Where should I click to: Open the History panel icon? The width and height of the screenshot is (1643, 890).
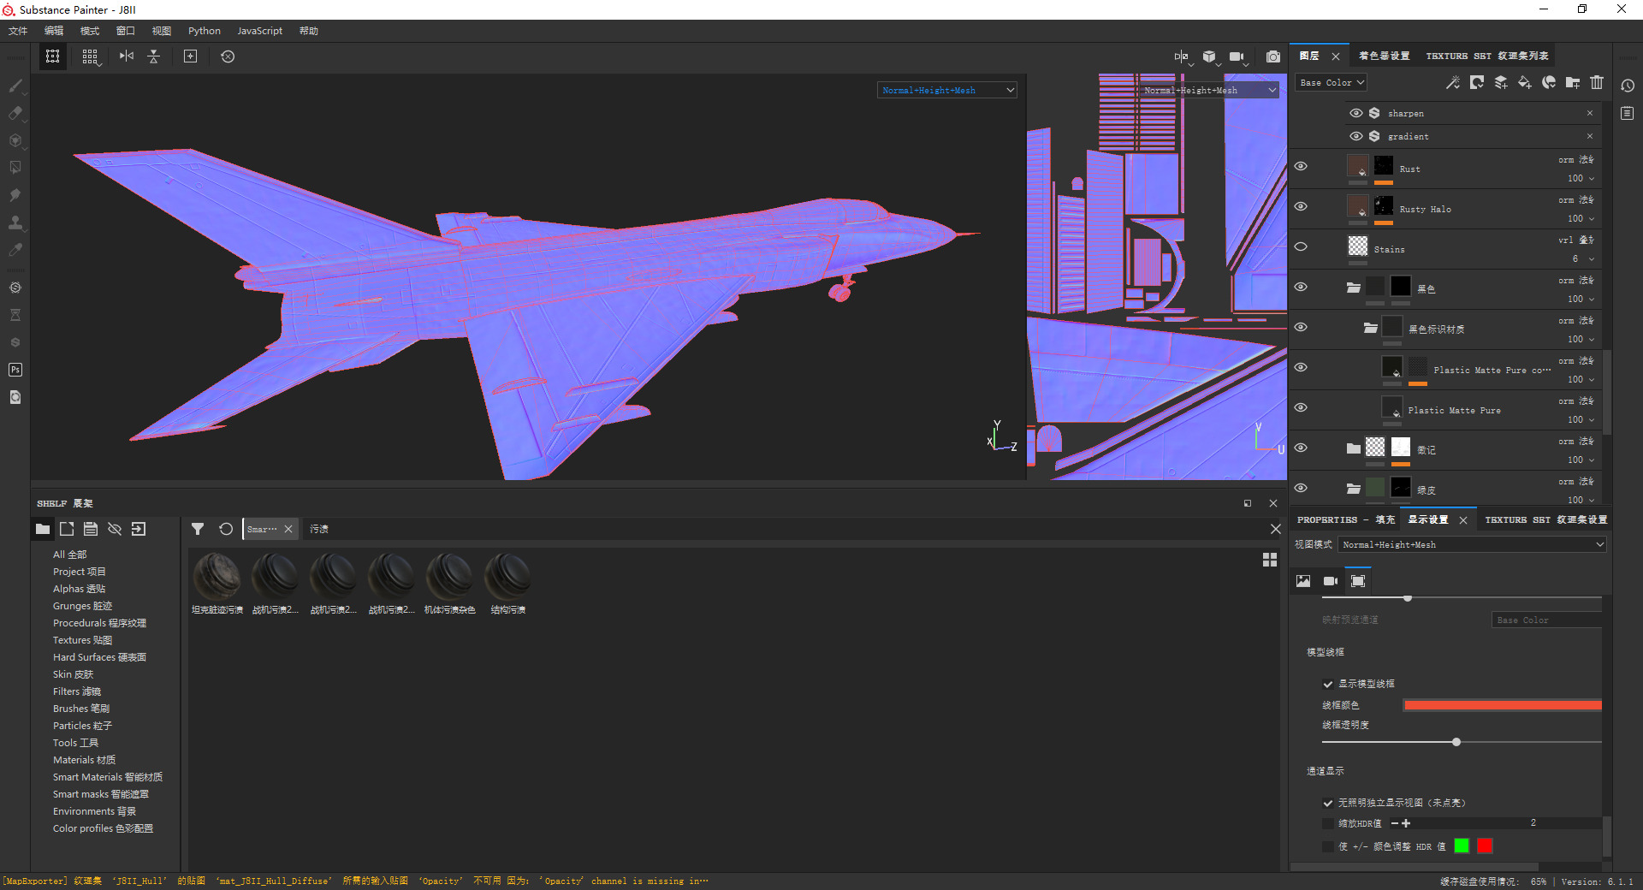coord(1628,86)
